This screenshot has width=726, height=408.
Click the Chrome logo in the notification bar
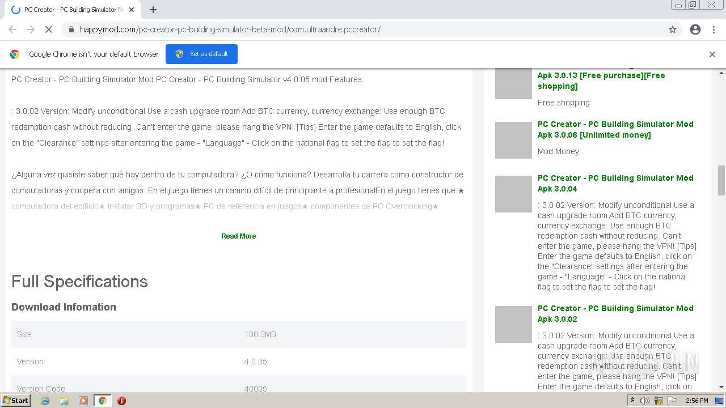(x=15, y=54)
